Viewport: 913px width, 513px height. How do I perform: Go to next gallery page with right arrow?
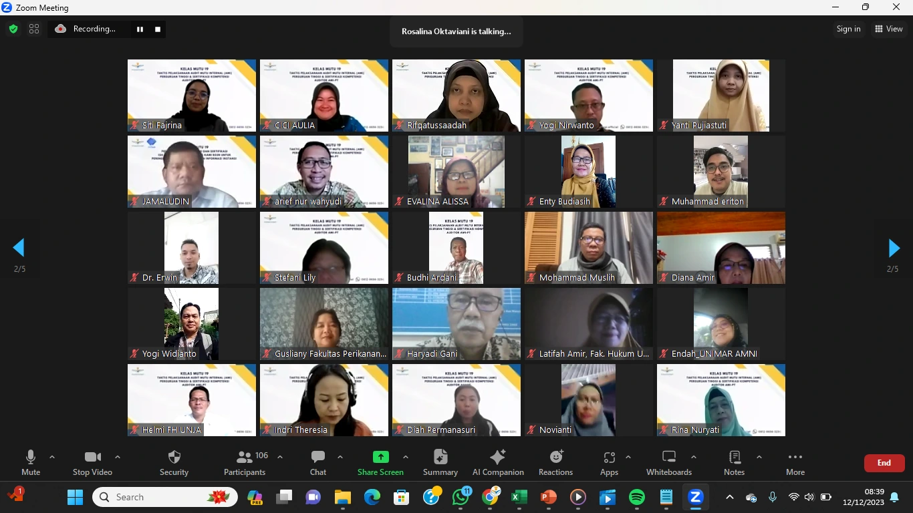click(894, 248)
